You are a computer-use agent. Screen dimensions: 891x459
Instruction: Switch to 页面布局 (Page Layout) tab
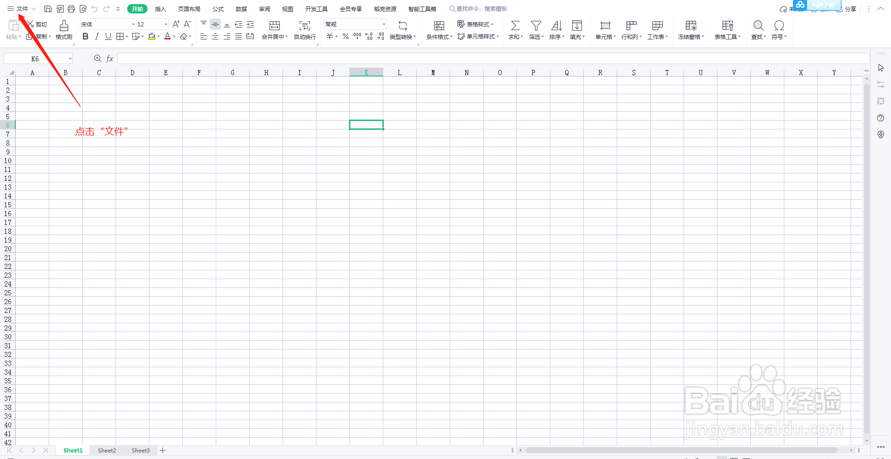[189, 9]
